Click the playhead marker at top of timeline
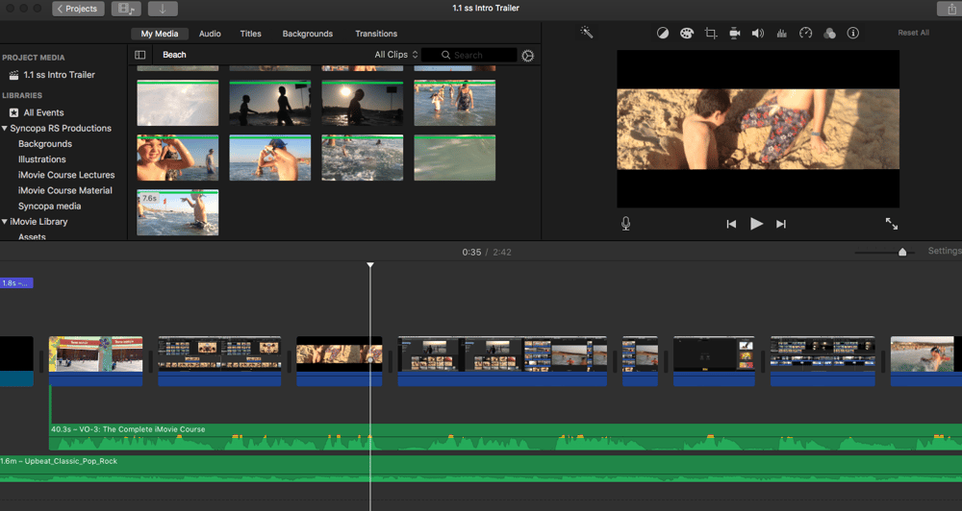The width and height of the screenshot is (962, 511). click(x=370, y=265)
